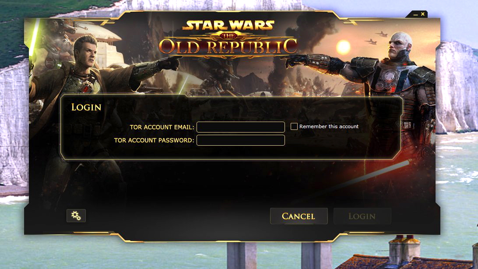Click the Star Wars Old Republic logo

228,38
